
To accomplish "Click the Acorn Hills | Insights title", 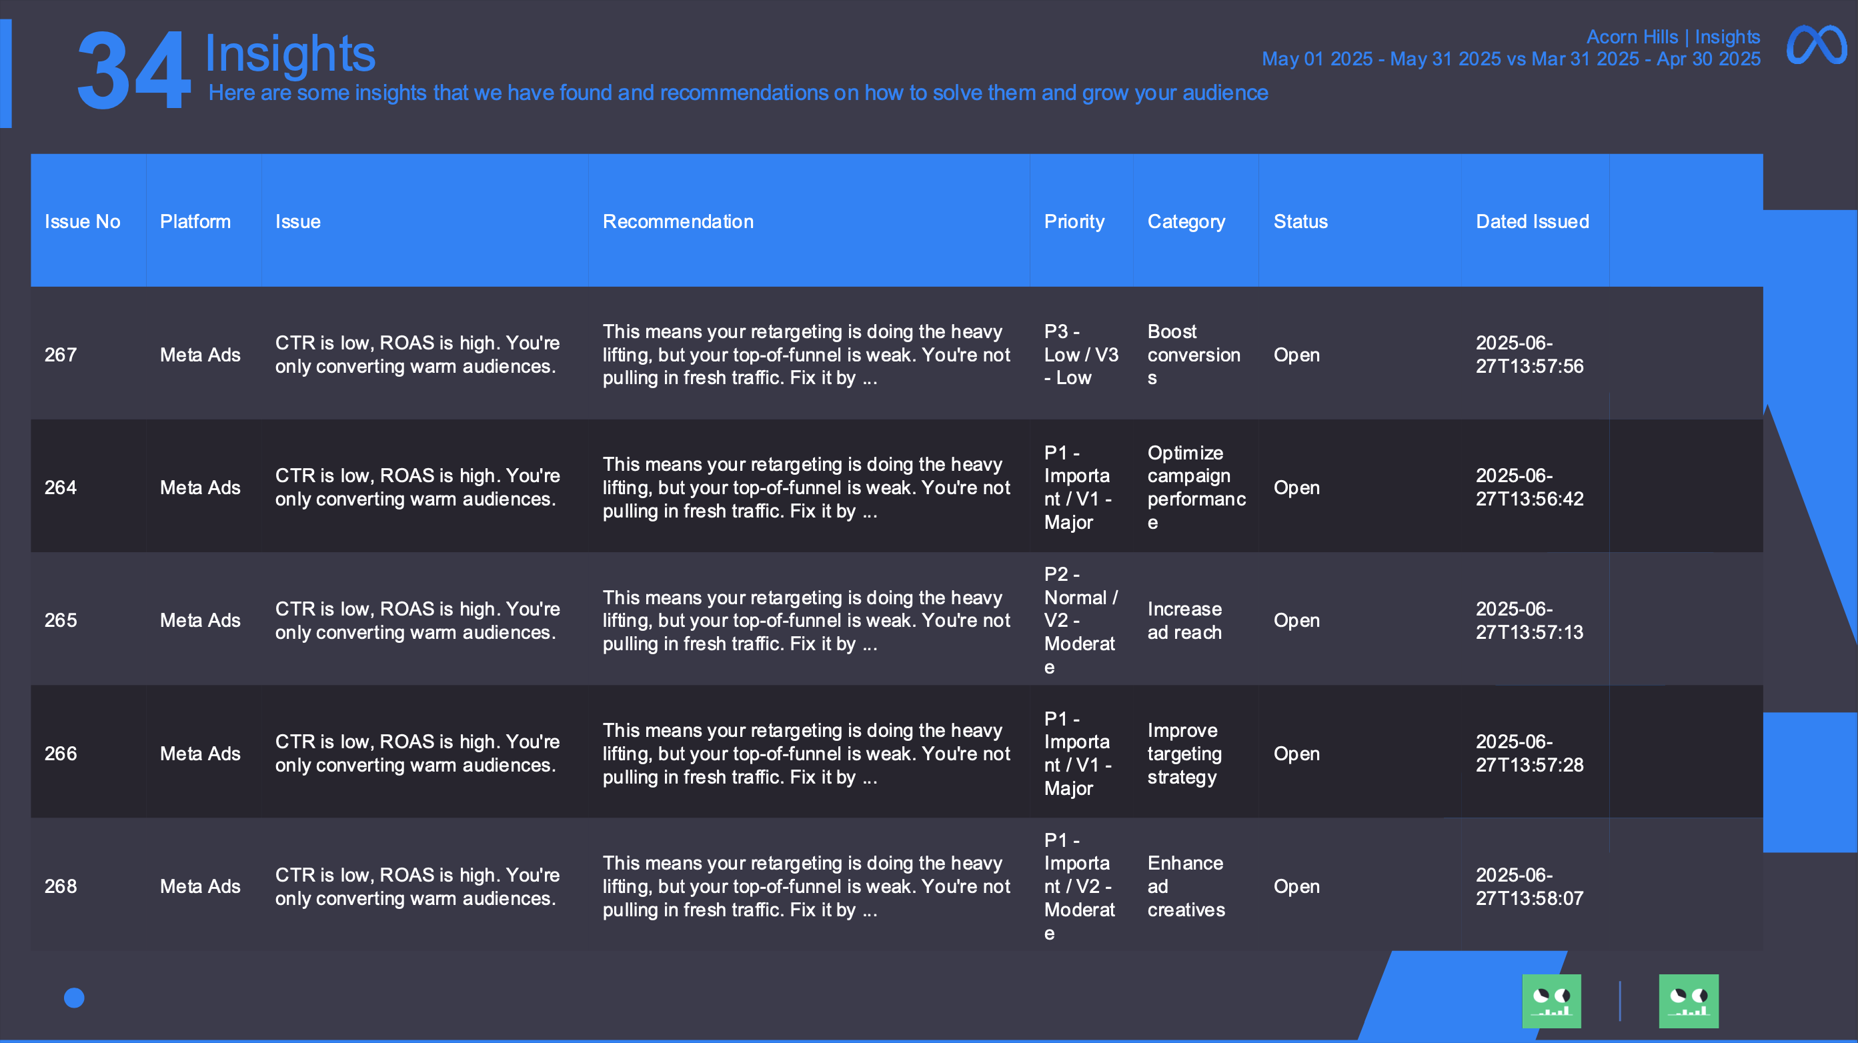I will point(1673,37).
